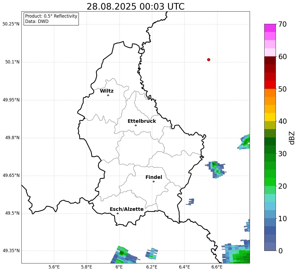The width and height of the screenshot is (298, 272).
Task: Click the 49.65°N latitude label
Action: [x=11, y=175]
